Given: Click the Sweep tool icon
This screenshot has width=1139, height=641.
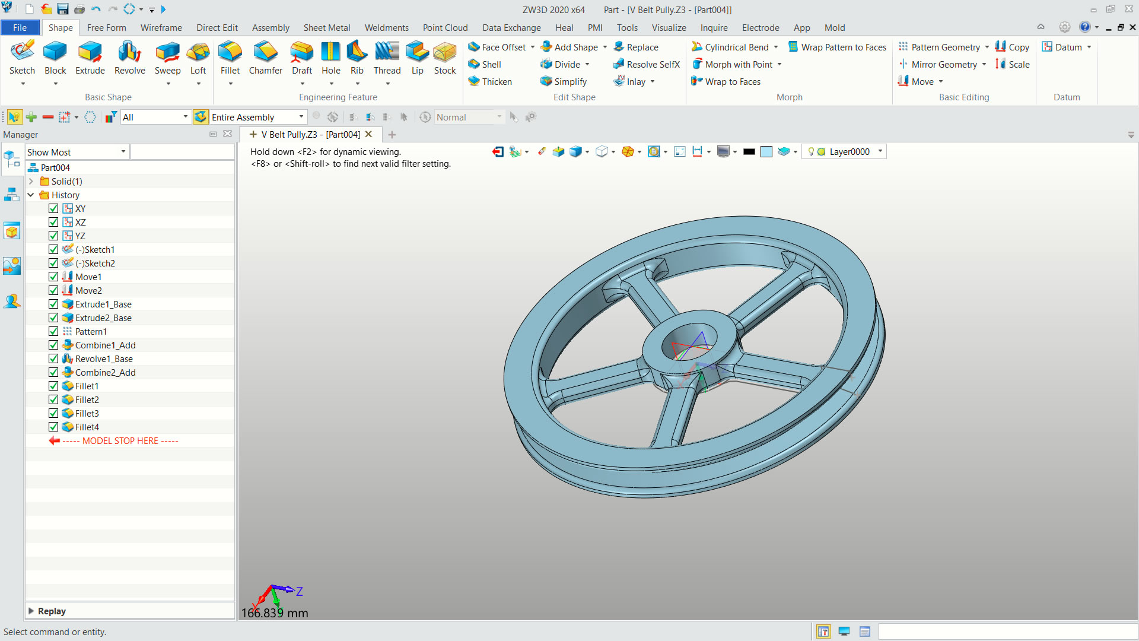Looking at the screenshot, I should tap(167, 52).
